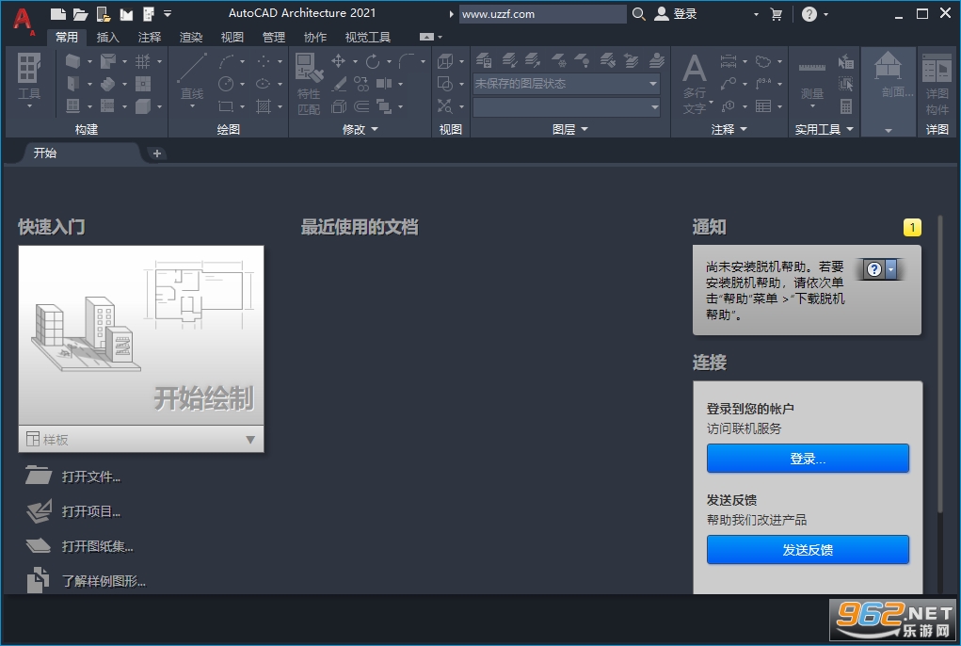Expand the quick access toolbar customize arrow
This screenshot has height=646, width=961.
[168, 13]
